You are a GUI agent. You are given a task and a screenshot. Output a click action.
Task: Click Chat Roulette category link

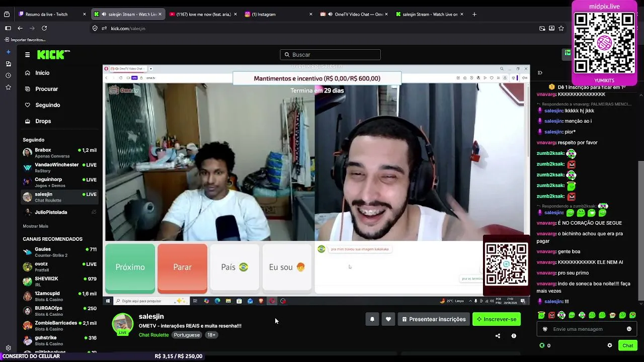(153, 335)
